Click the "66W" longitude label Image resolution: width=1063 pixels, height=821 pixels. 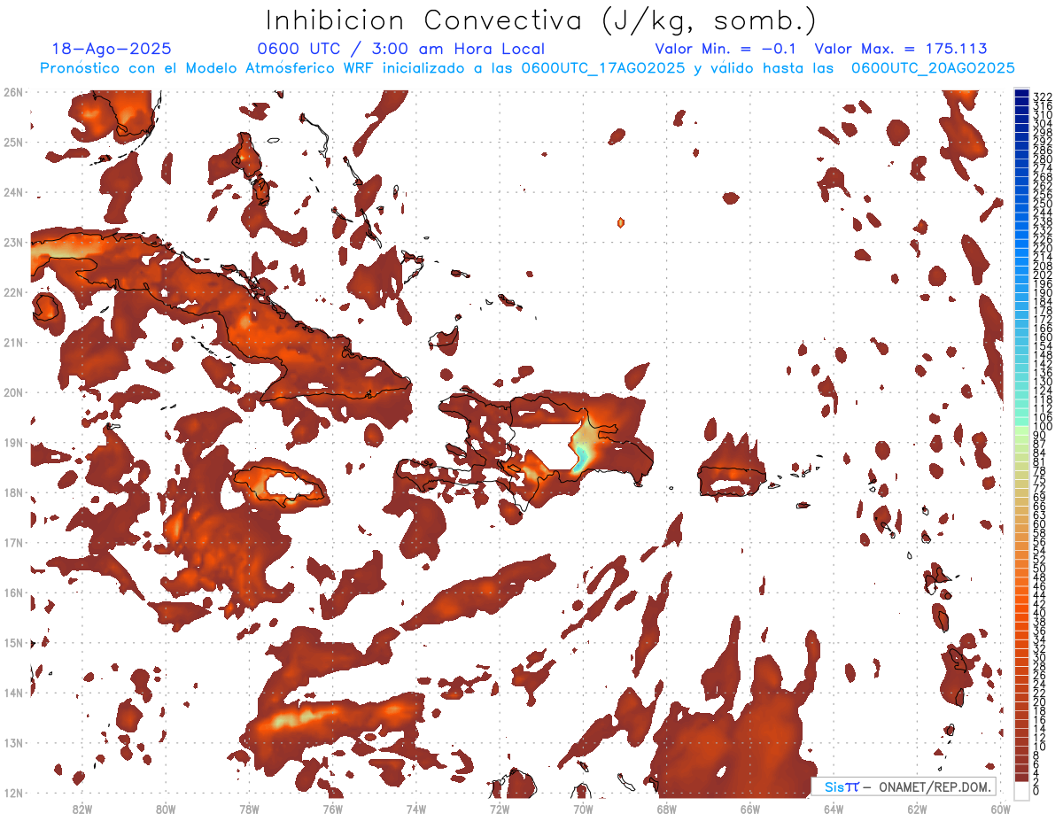click(x=749, y=809)
